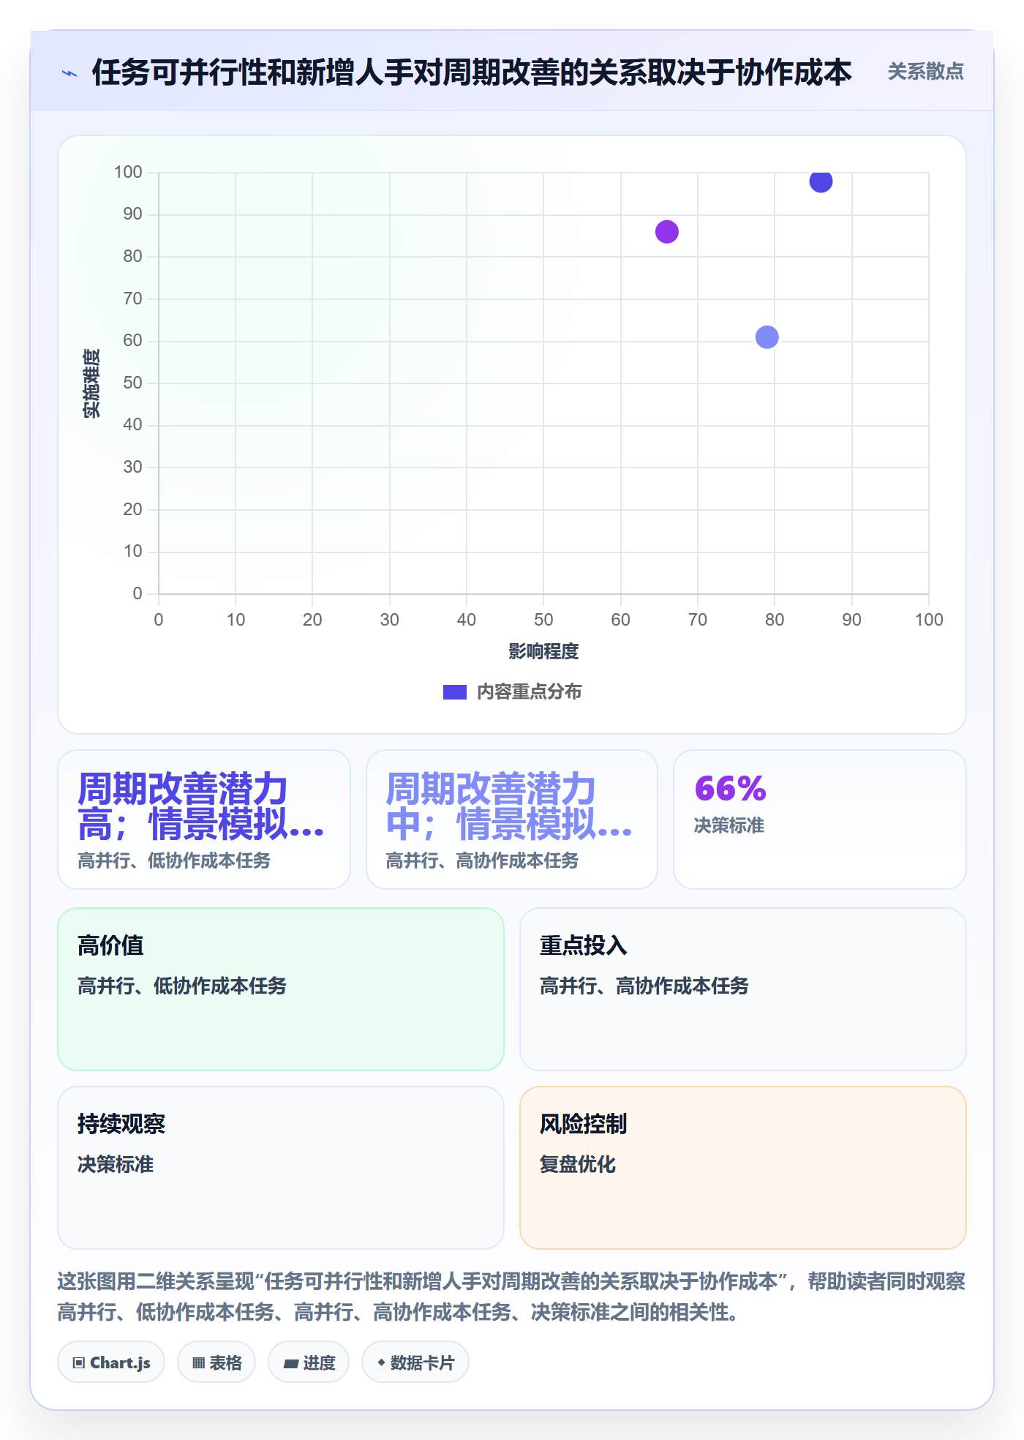1024x1440 pixels.
Task: Open the 重点投入 quadrant card
Action: [743, 989]
